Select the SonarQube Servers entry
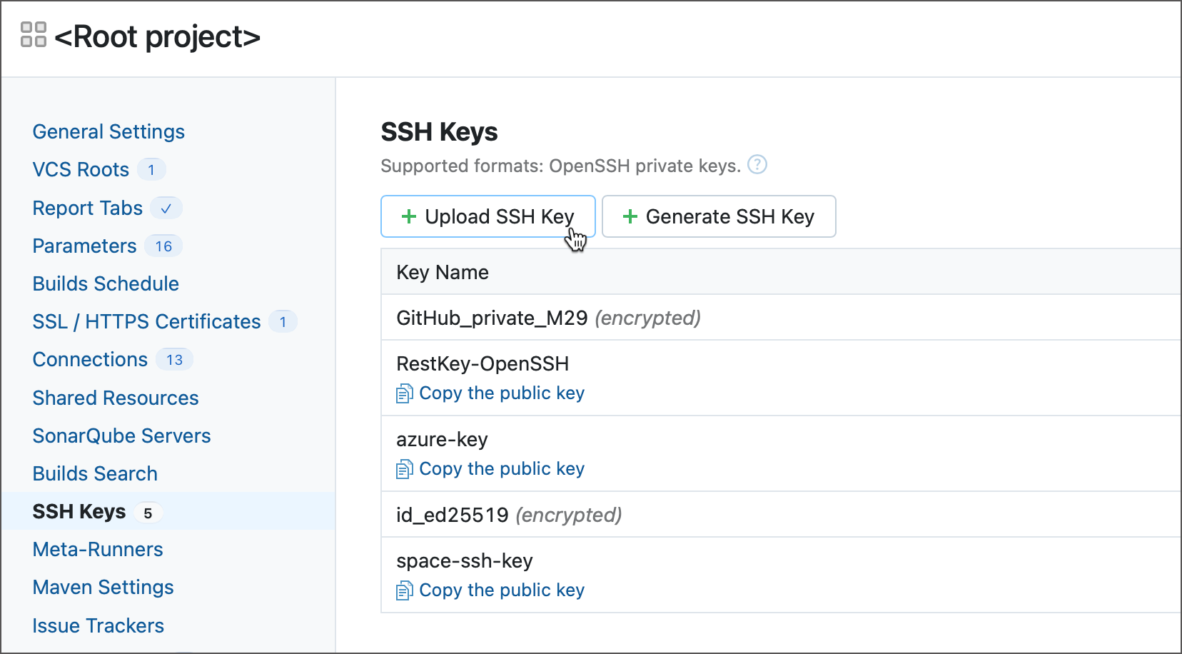This screenshot has height=654, width=1182. 121,436
